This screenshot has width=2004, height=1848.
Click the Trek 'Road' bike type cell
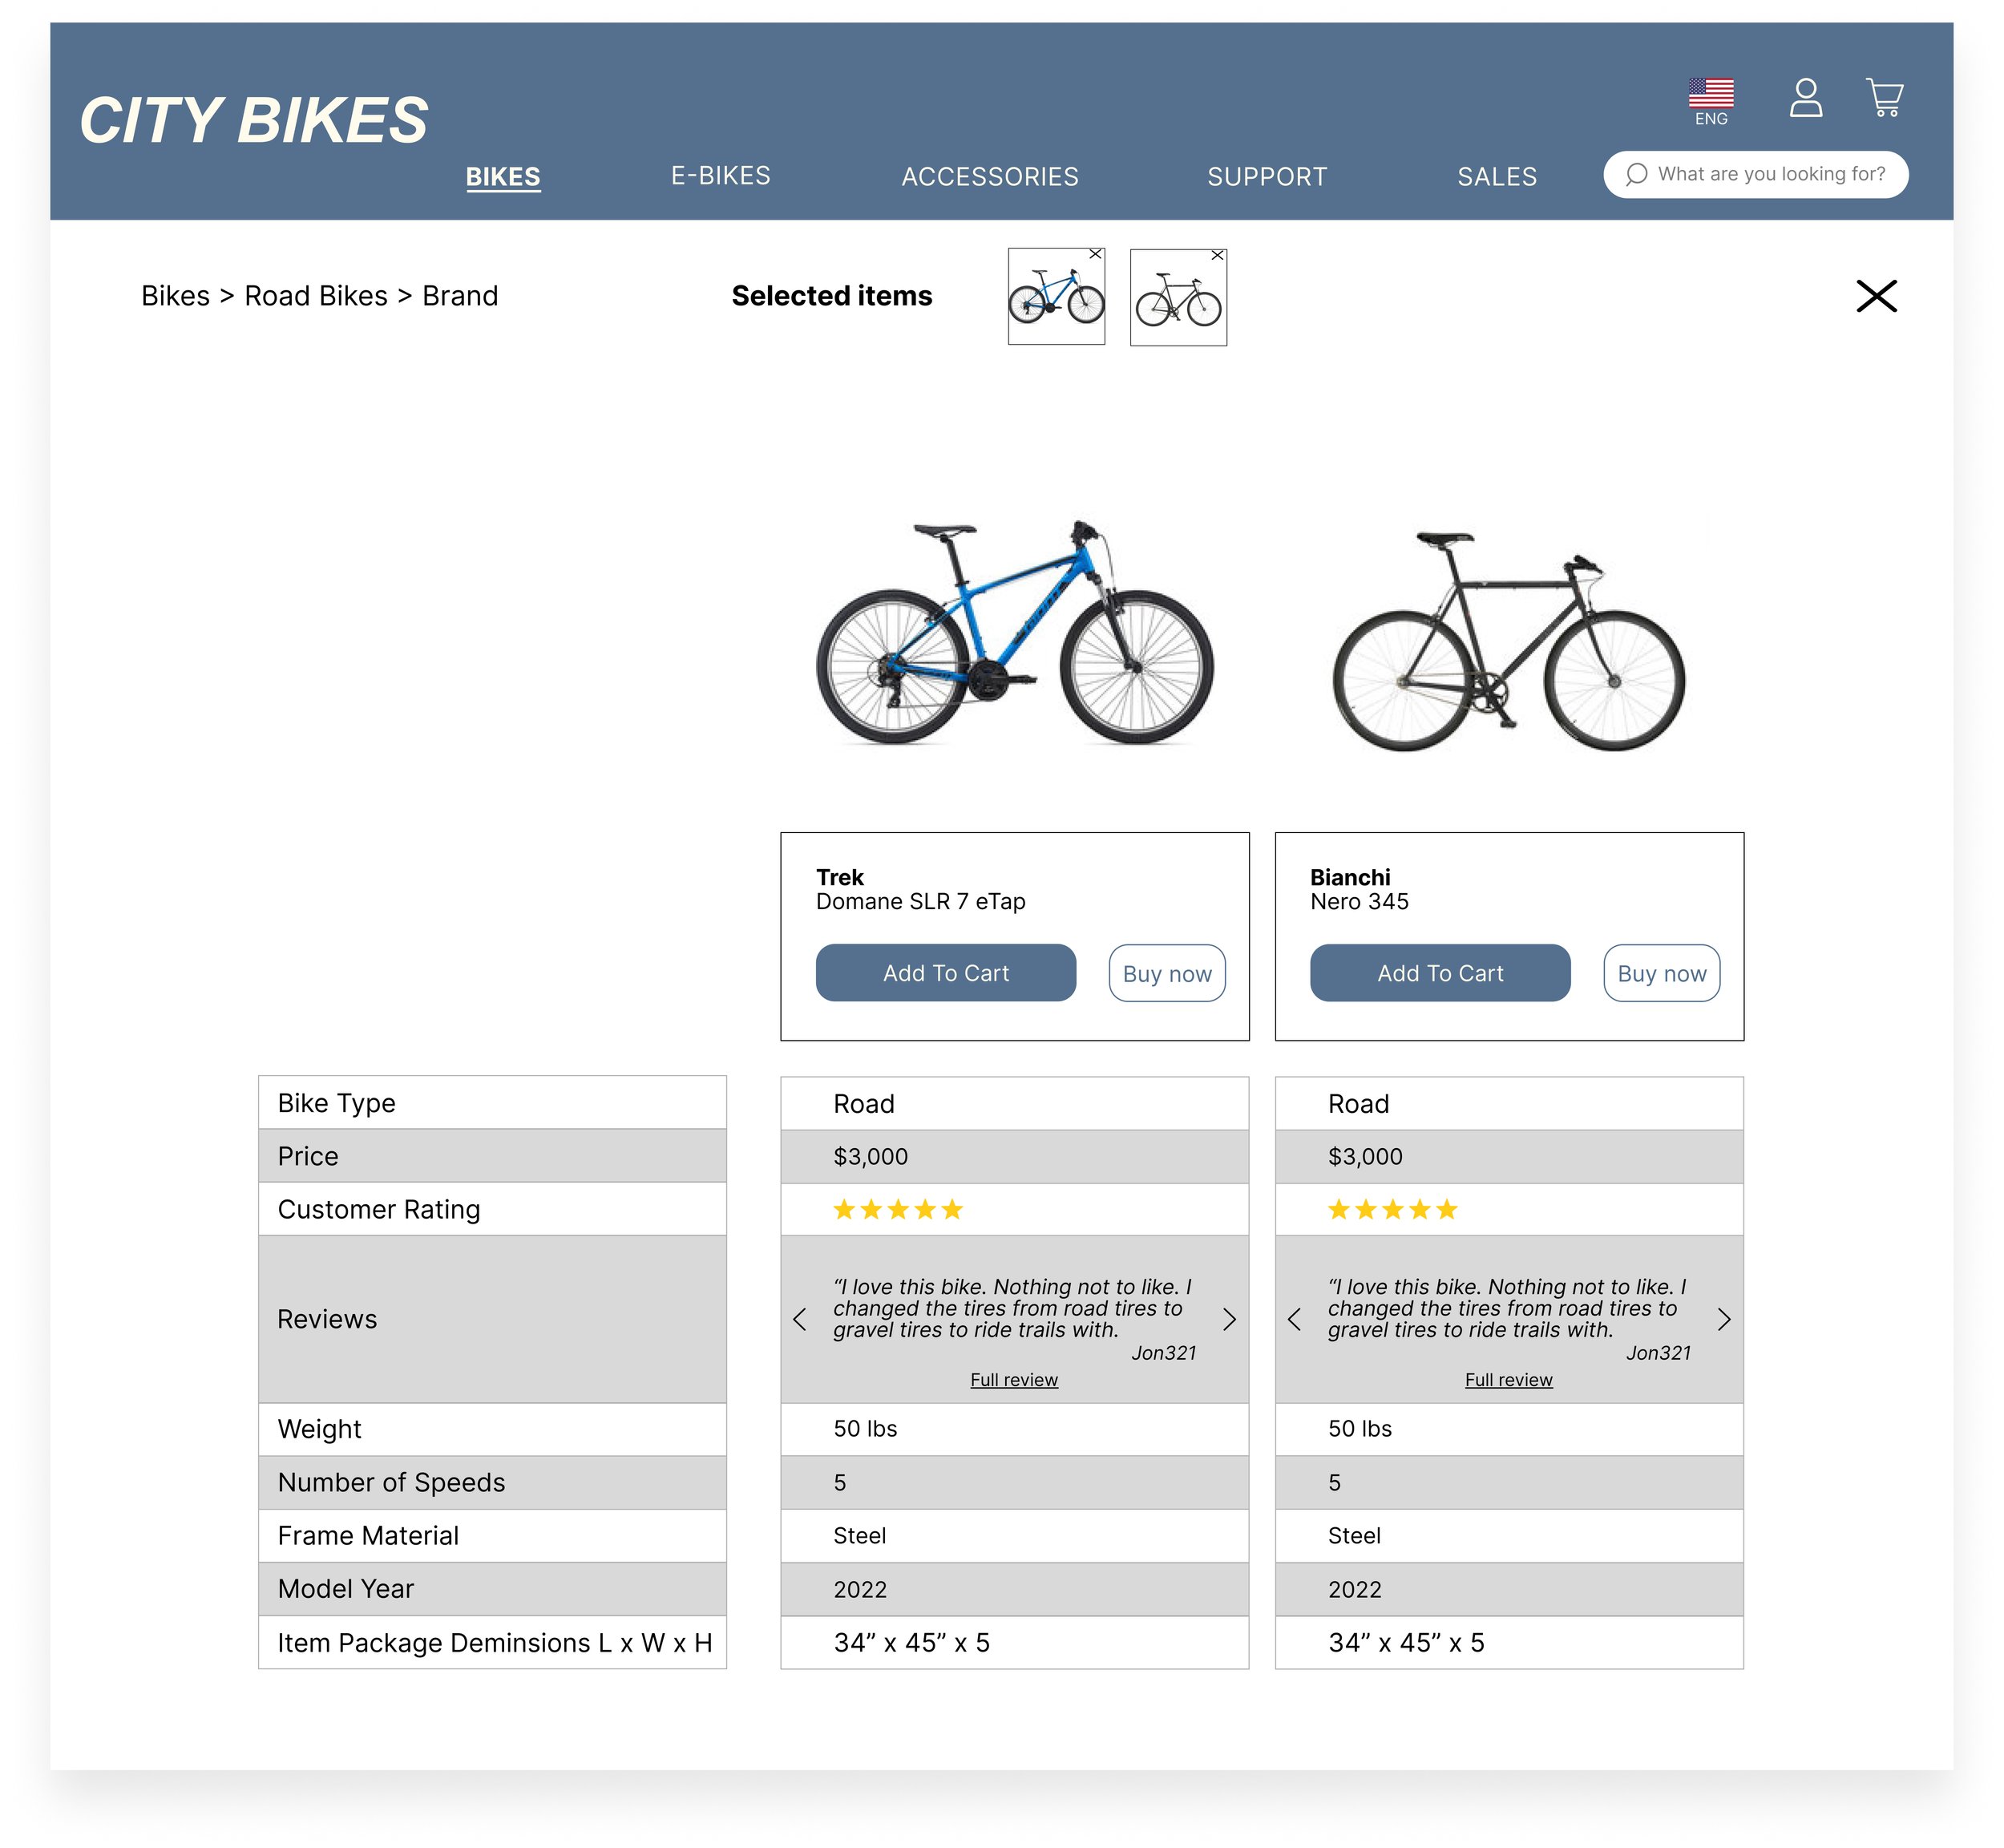(x=1014, y=1104)
